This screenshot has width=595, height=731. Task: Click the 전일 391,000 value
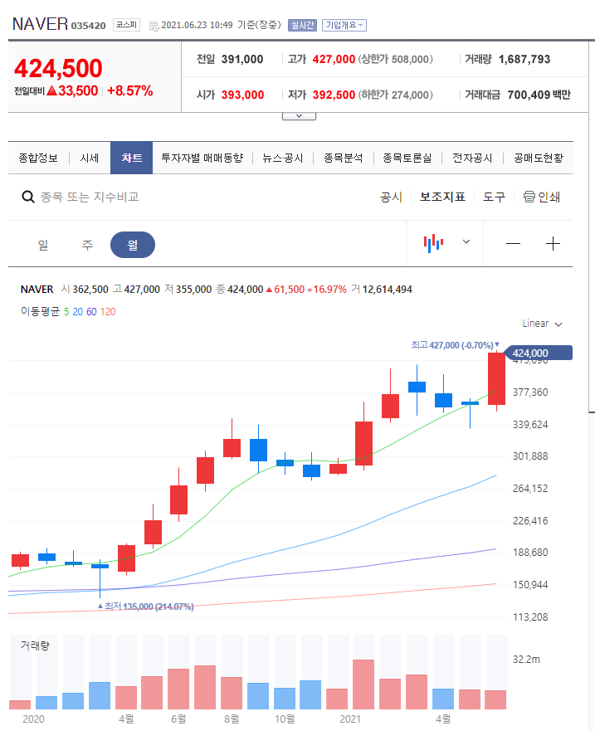pyautogui.click(x=242, y=59)
